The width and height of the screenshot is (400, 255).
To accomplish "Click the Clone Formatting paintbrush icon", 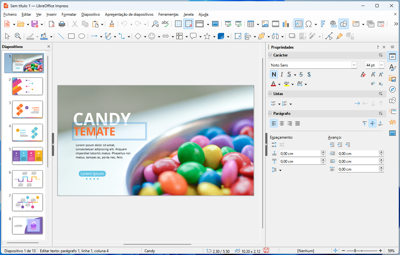I will [x=112, y=24].
